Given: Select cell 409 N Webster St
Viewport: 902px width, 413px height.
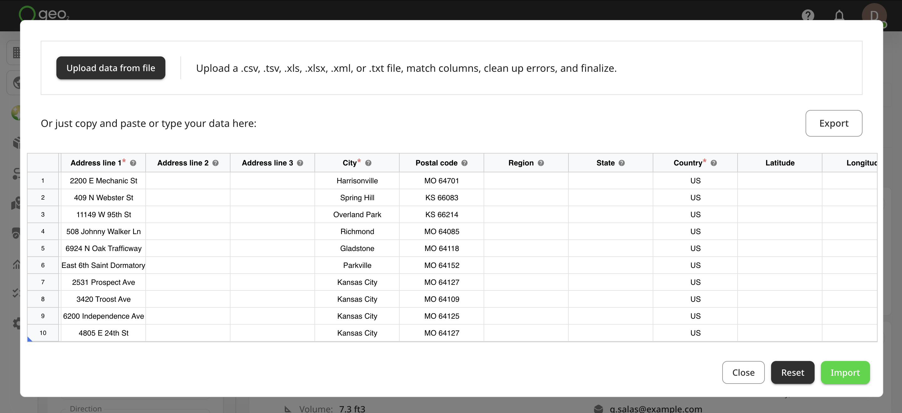Looking at the screenshot, I should pyautogui.click(x=103, y=197).
